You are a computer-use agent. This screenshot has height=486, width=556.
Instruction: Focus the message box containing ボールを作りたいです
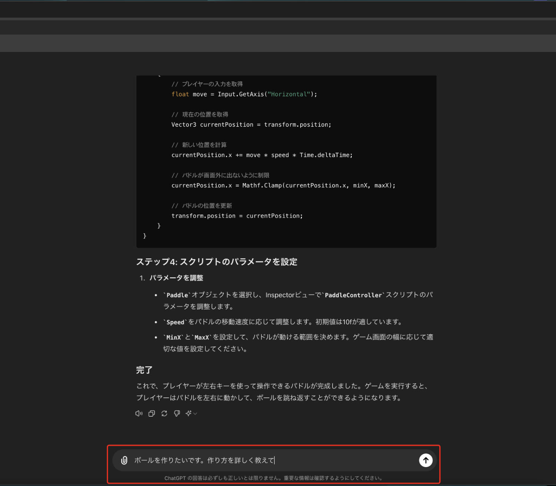coord(274,460)
